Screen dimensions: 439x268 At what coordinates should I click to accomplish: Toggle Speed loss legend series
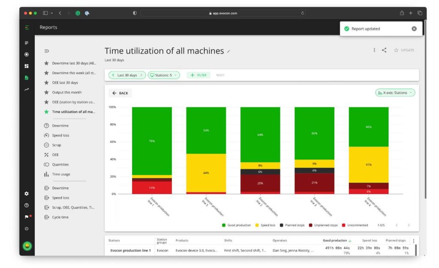pyautogui.click(x=265, y=225)
